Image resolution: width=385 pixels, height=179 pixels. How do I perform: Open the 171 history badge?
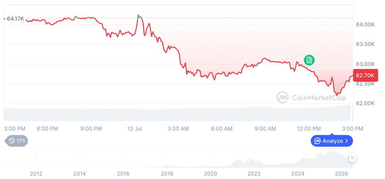click(x=16, y=141)
